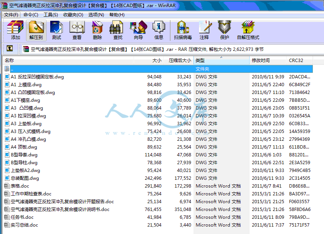Open the 命令(C) menu
The width and height of the screenshot is (324, 234).
31,14
